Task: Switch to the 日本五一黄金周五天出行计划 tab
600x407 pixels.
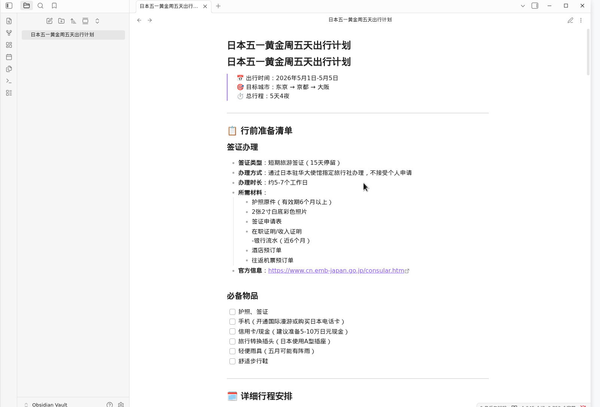Action: (168, 6)
